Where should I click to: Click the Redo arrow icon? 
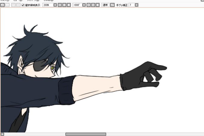click(7, 5)
